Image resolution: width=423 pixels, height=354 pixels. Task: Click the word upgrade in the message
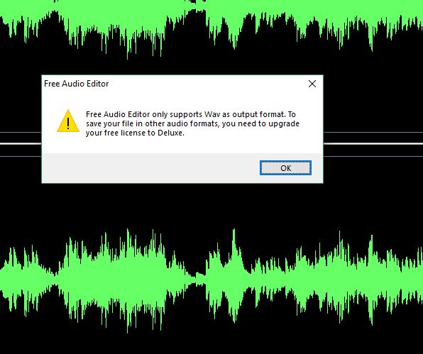[x=284, y=123]
